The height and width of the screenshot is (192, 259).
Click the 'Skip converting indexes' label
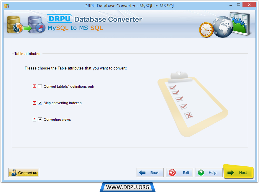(63, 103)
